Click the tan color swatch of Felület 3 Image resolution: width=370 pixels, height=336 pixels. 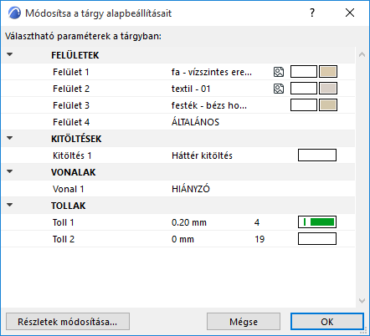point(328,105)
